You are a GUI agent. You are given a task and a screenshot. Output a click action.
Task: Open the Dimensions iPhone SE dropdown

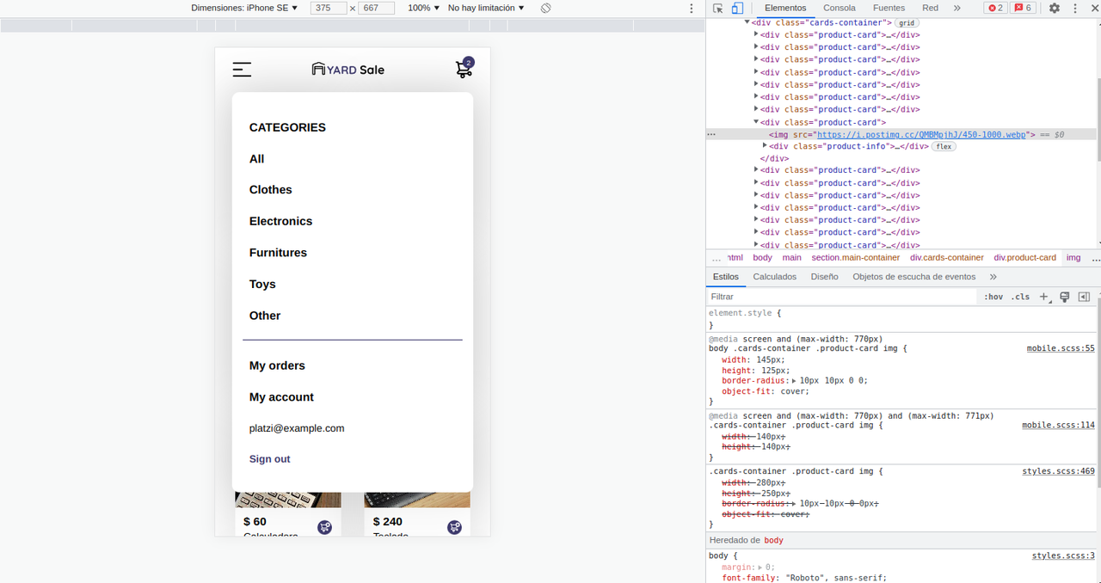click(x=244, y=8)
